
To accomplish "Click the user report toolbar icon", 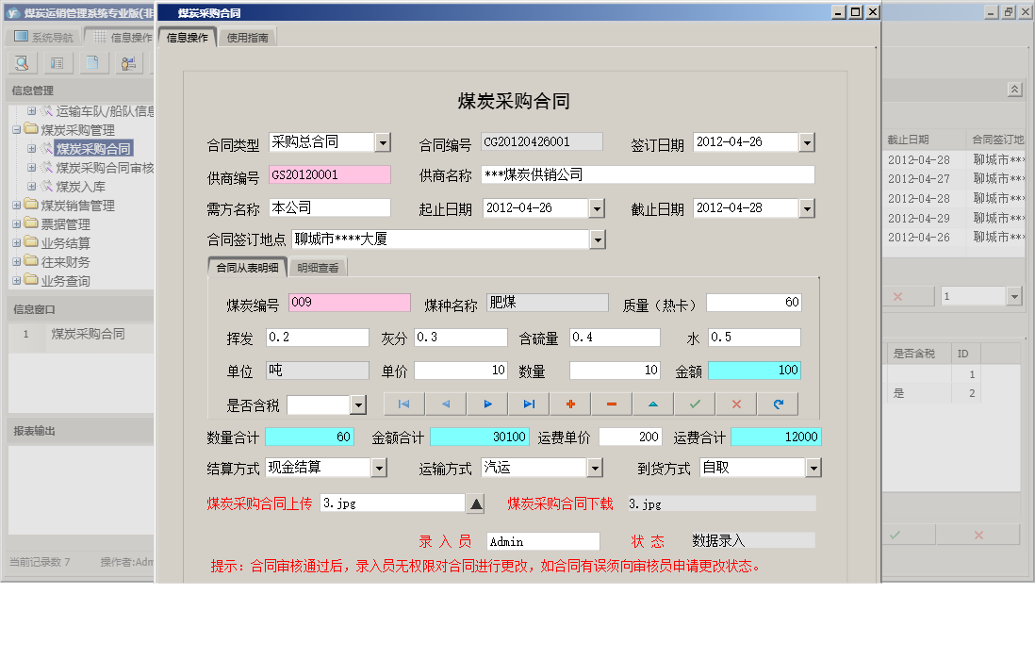I will (x=127, y=62).
